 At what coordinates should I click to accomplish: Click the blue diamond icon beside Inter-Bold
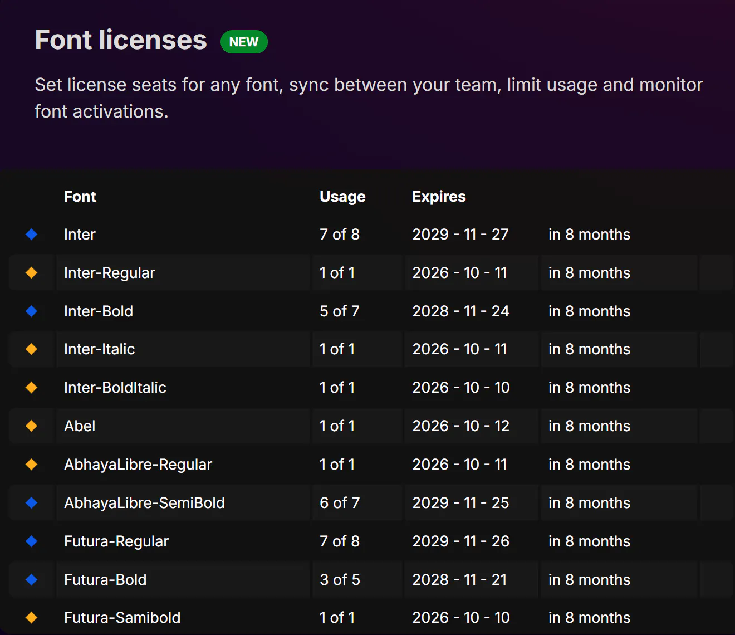pos(32,311)
